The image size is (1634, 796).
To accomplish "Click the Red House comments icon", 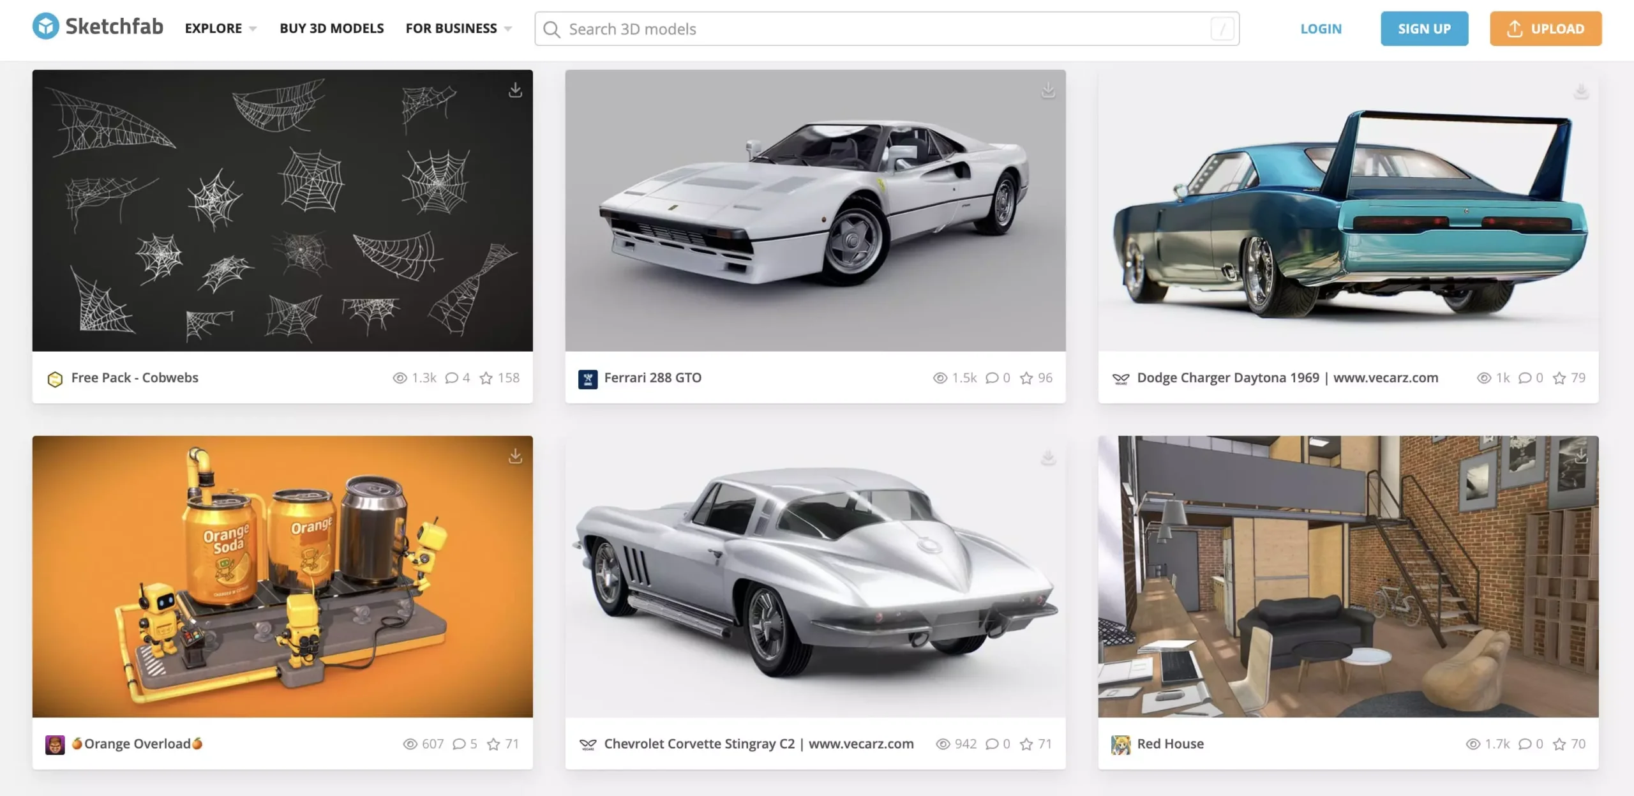I will 1525,744.
